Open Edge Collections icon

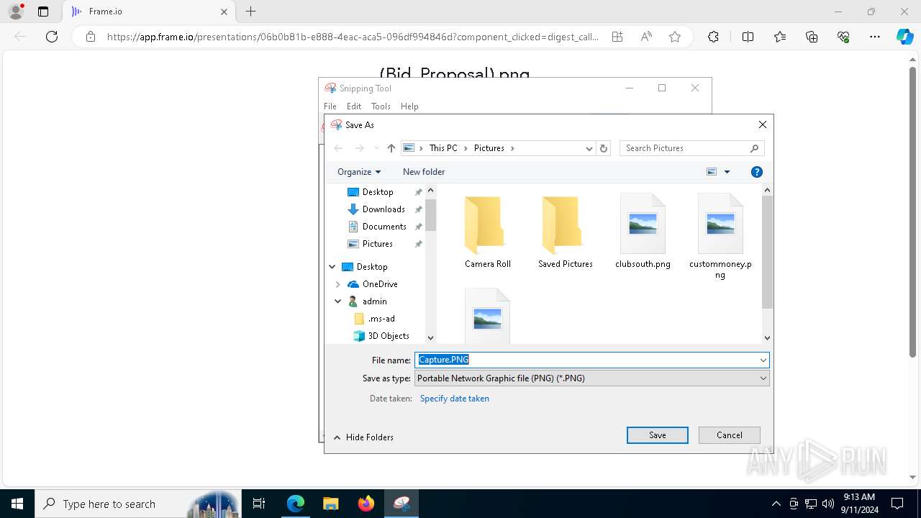click(x=812, y=37)
